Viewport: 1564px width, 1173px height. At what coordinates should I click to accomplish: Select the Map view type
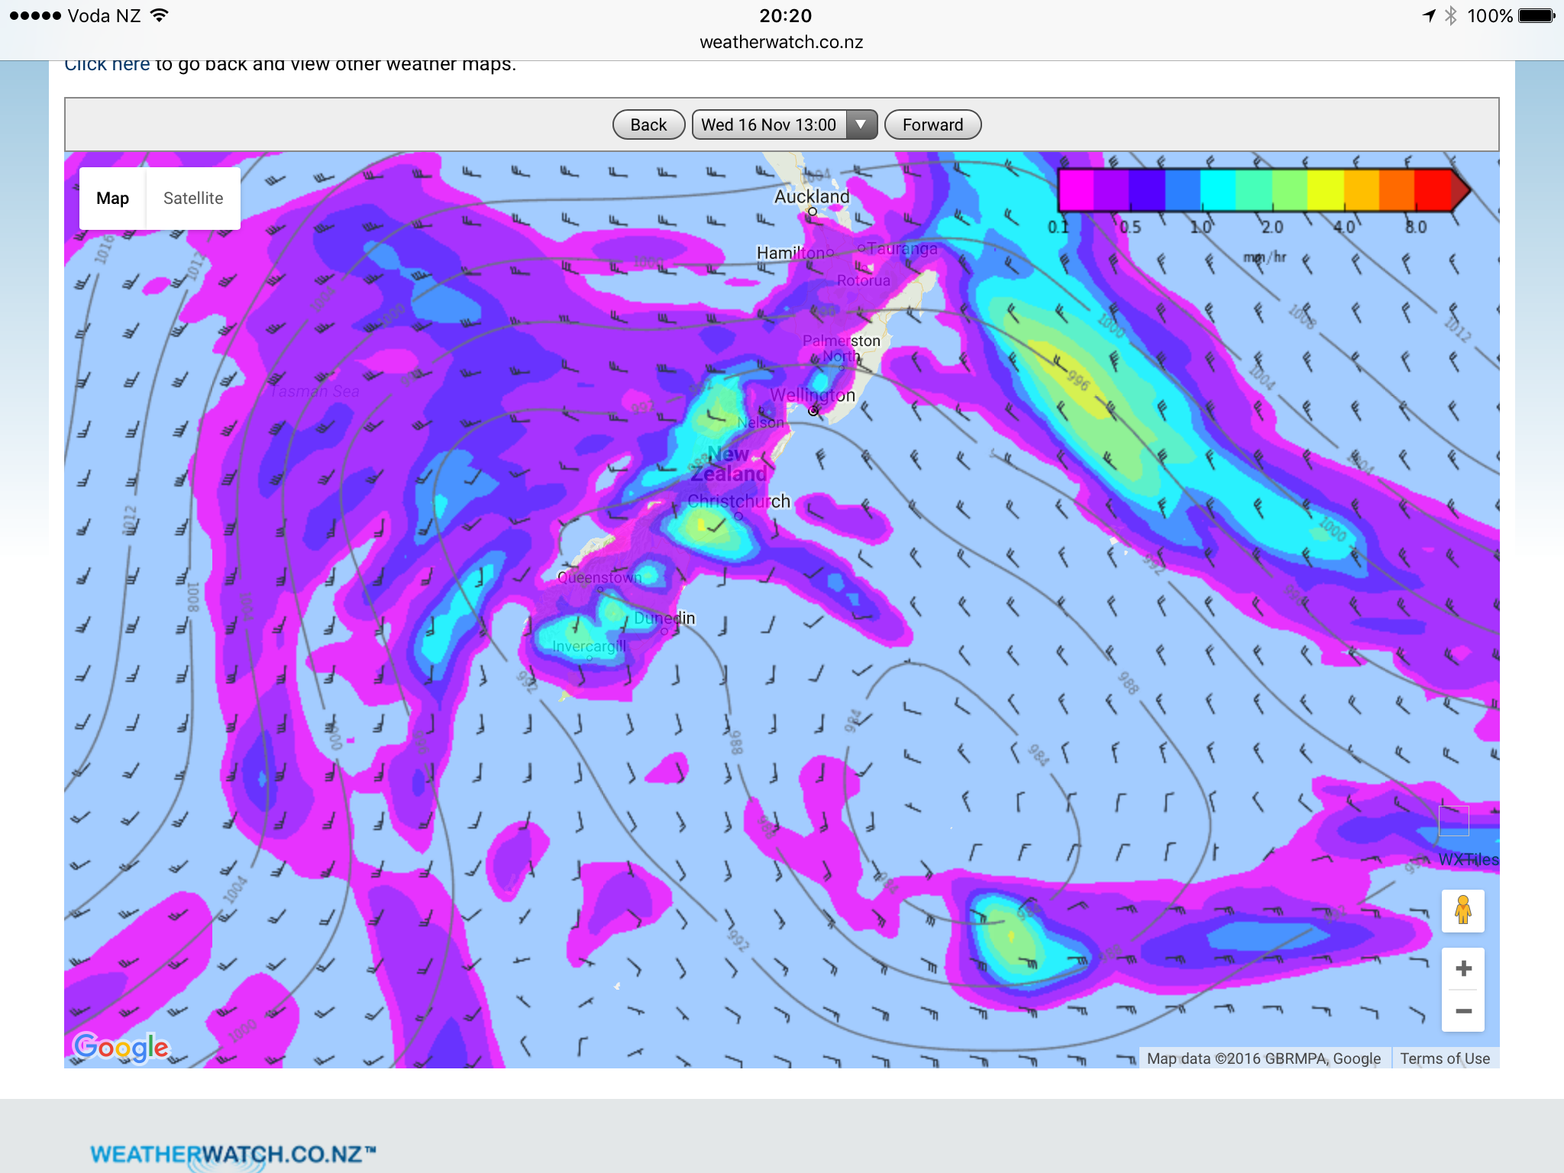click(113, 199)
